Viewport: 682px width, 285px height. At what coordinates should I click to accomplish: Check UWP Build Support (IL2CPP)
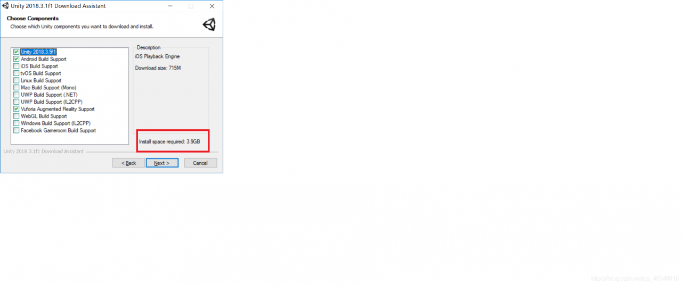pyautogui.click(x=17, y=102)
